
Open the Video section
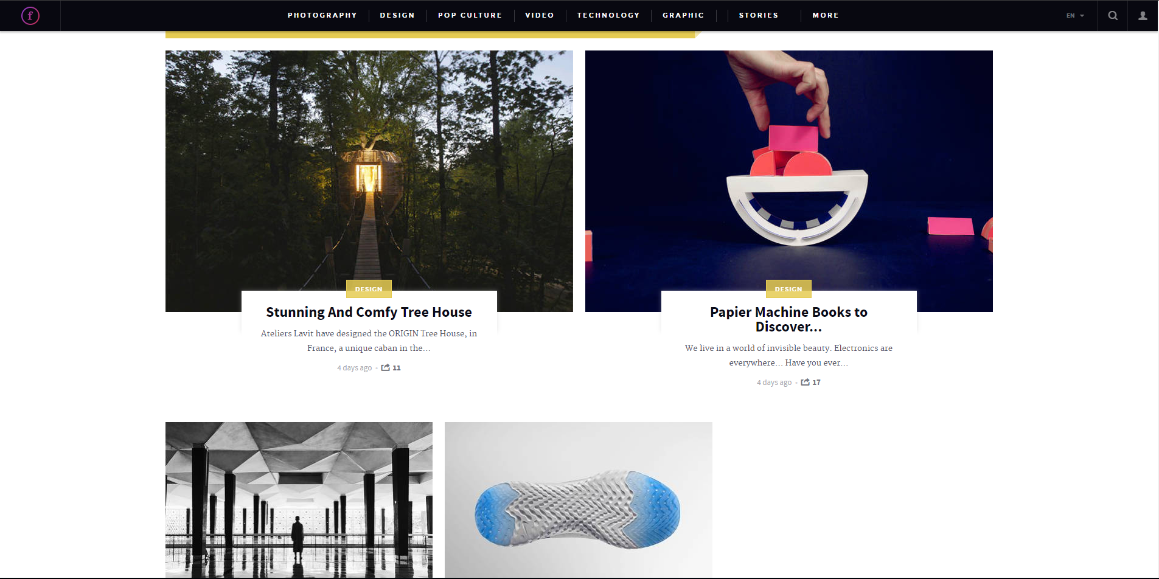[x=540, y=15]
